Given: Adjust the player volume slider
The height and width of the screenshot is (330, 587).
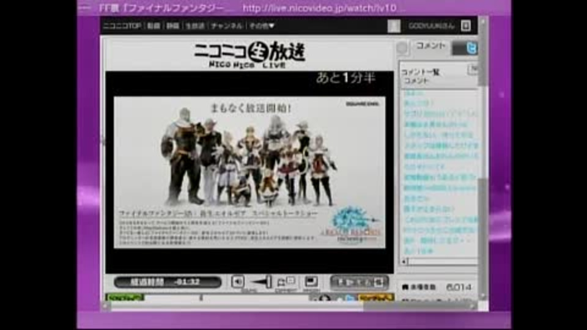Looking at the screenshot, I should click(x=261, y=282).
